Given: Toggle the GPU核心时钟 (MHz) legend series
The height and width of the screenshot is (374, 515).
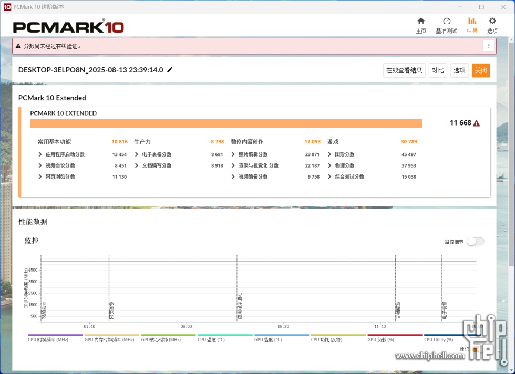Looking at the screenshot, I should tap(168, 338).
